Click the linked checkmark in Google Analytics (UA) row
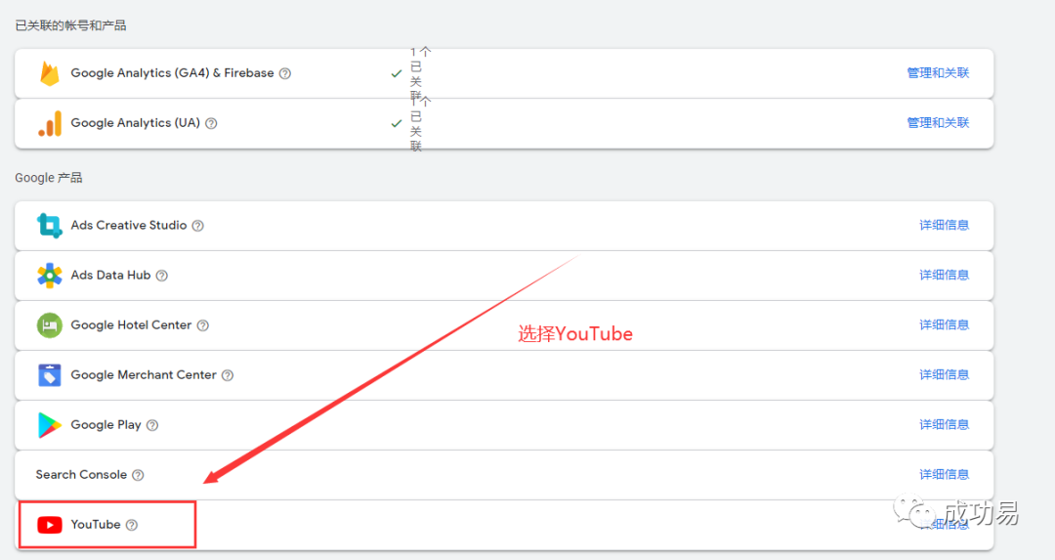Screen dimensions: 1055x560 397,123
